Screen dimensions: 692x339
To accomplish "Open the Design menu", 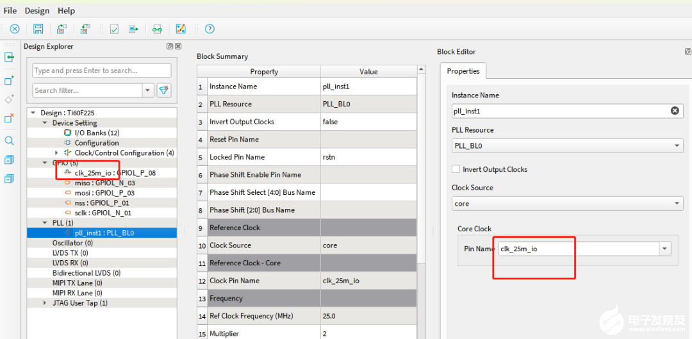I will click(37, 11).
